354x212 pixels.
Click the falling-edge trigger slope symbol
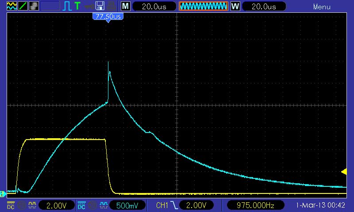point(174,205)
